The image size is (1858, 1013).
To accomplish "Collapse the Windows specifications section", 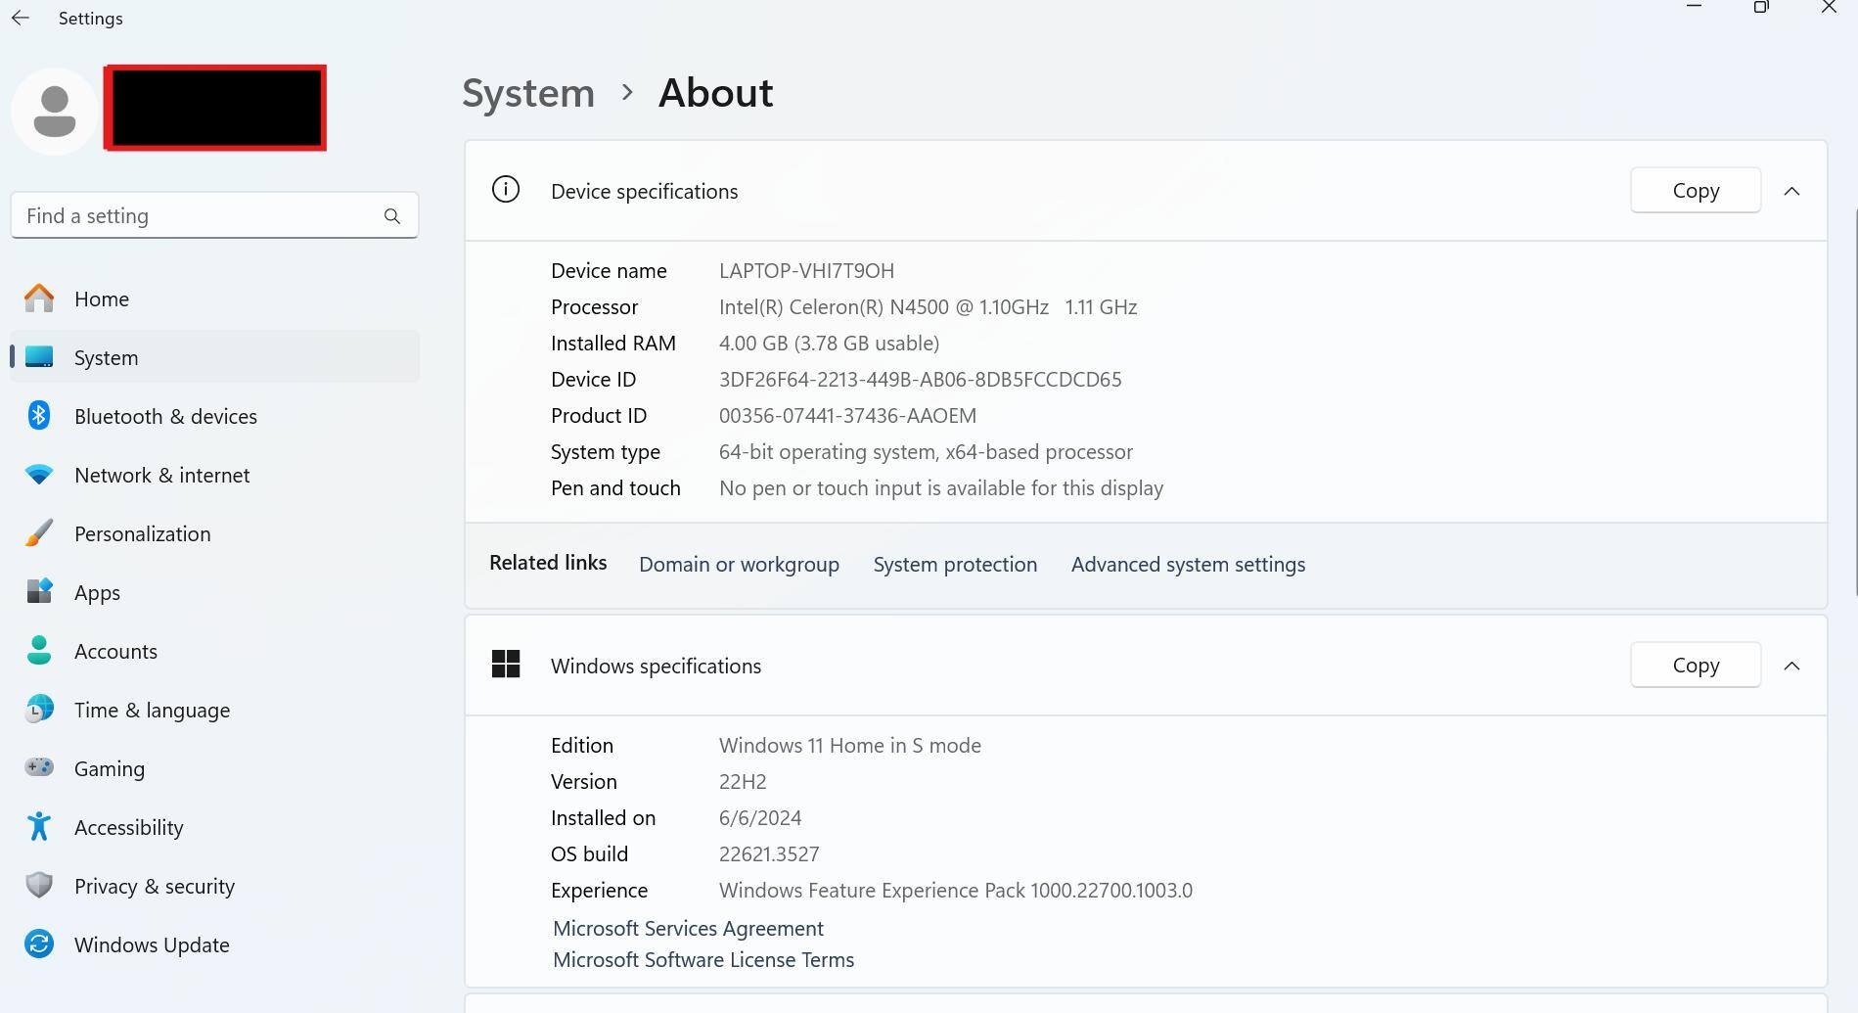I will [1791, 666].
